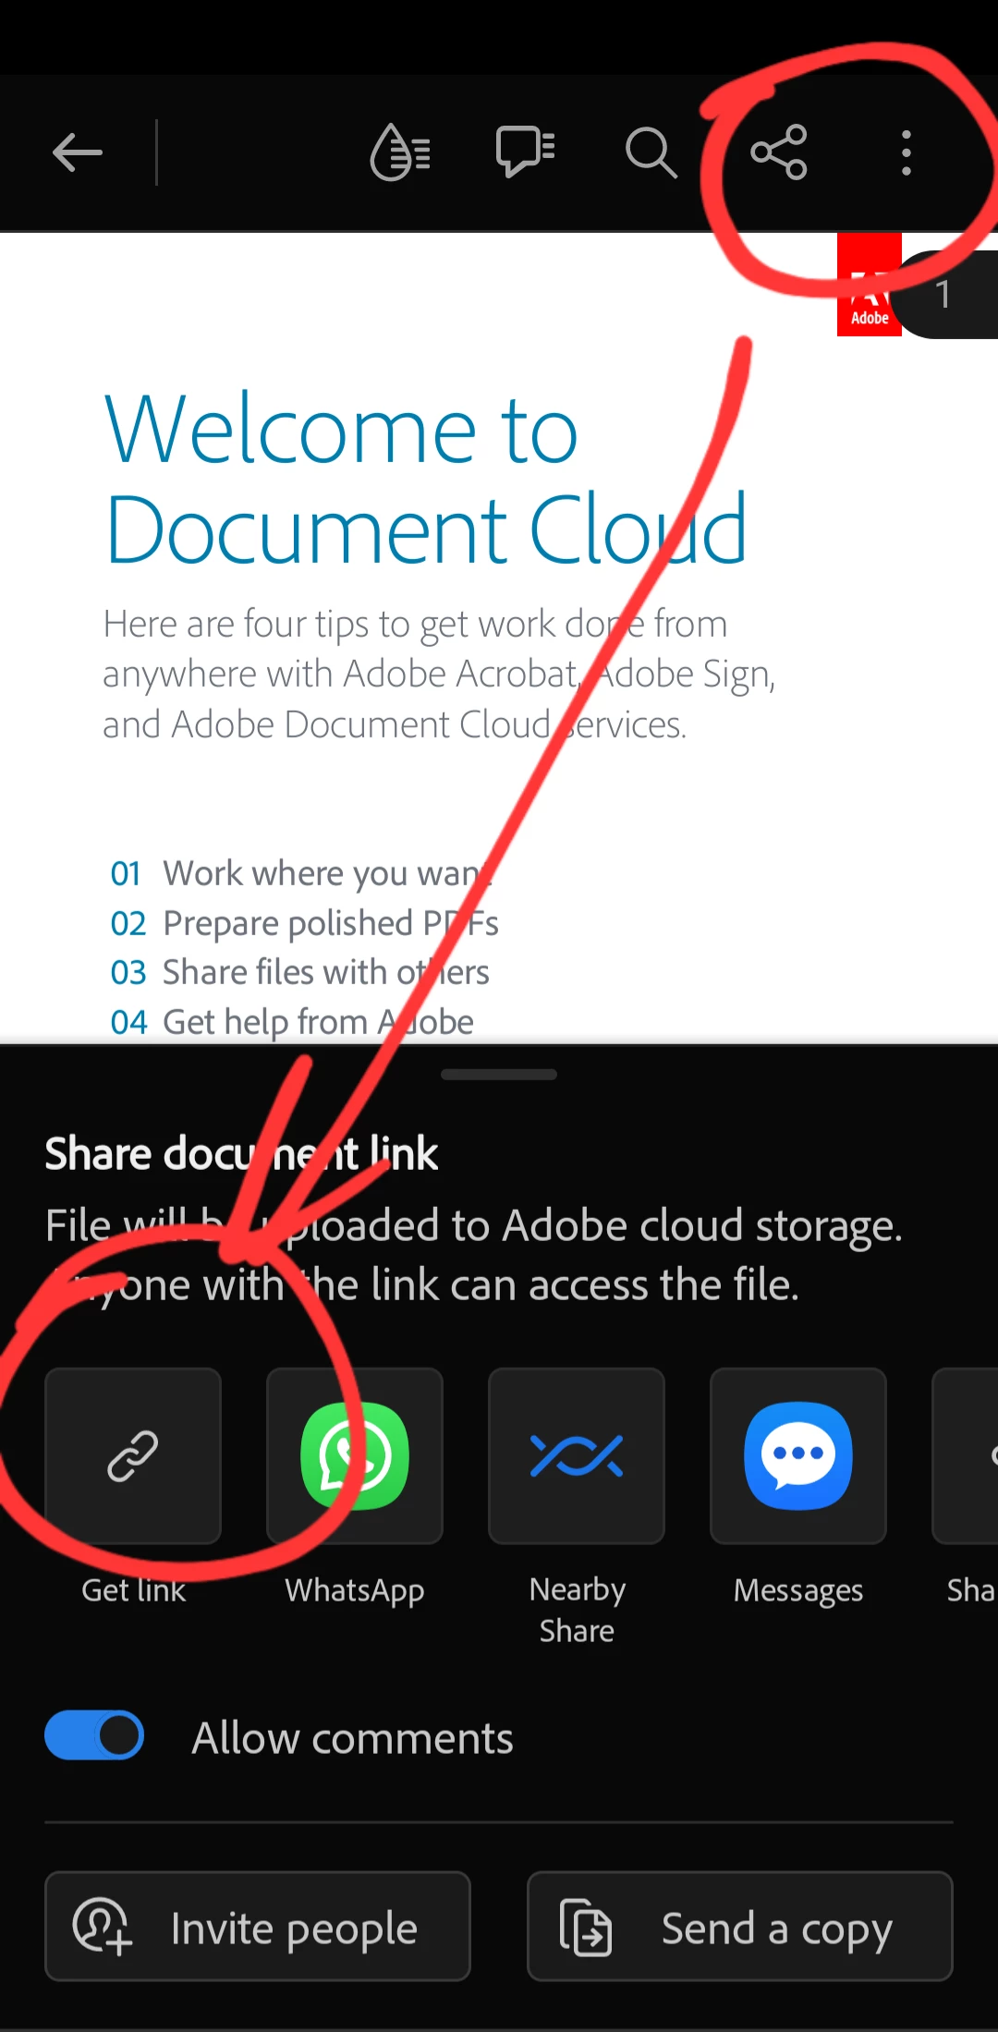Tap the share icon in toolbar
Image resolution: width=998 pixels, height=2032 pixels.
[x=779, y=152]
